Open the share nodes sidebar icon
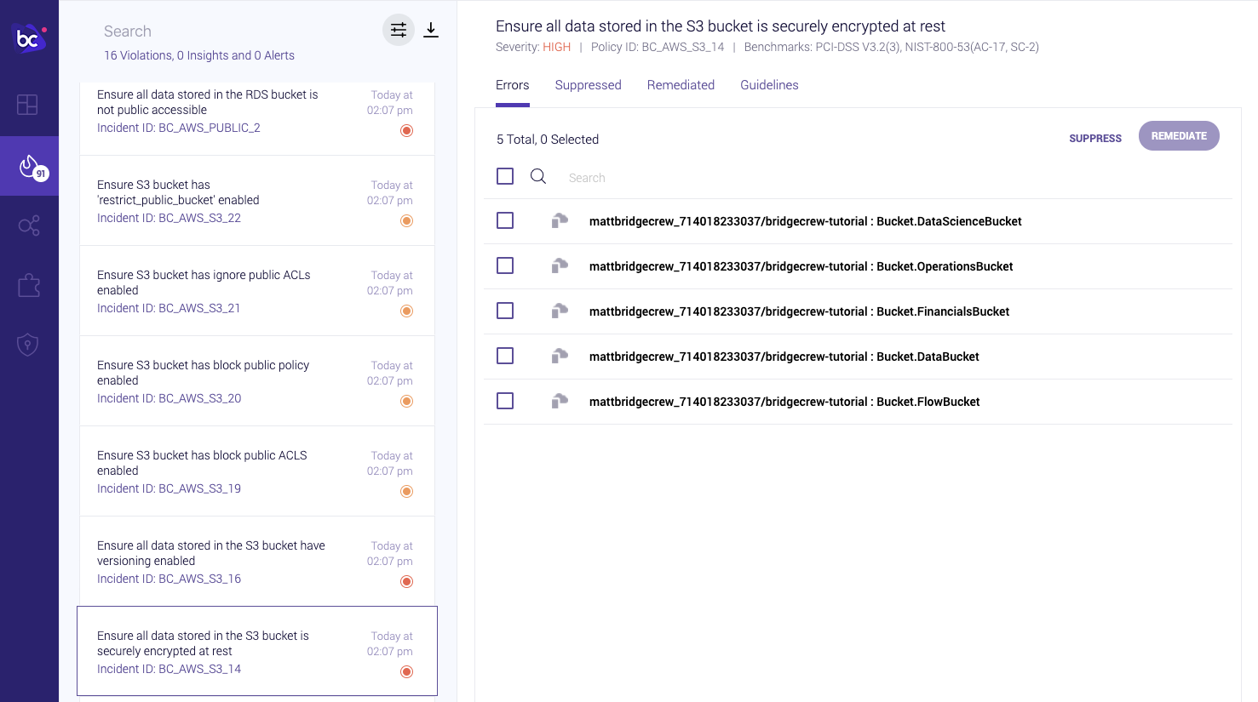The width and height of the screenshot is (1258, 702). coord(29,225)
